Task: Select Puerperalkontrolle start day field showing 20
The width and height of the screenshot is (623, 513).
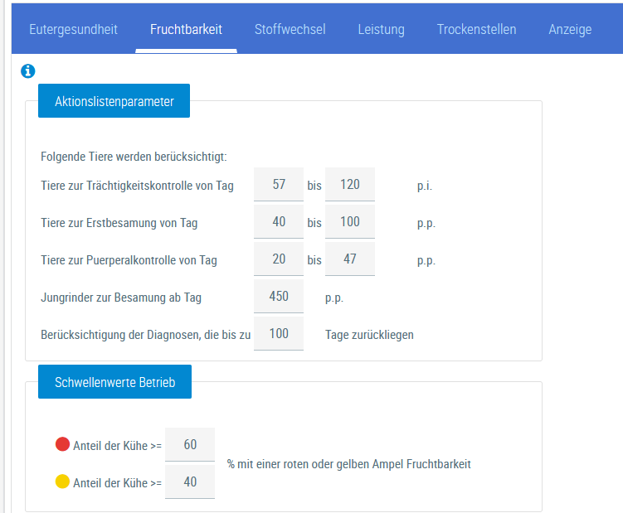Action: pos(279,259)
